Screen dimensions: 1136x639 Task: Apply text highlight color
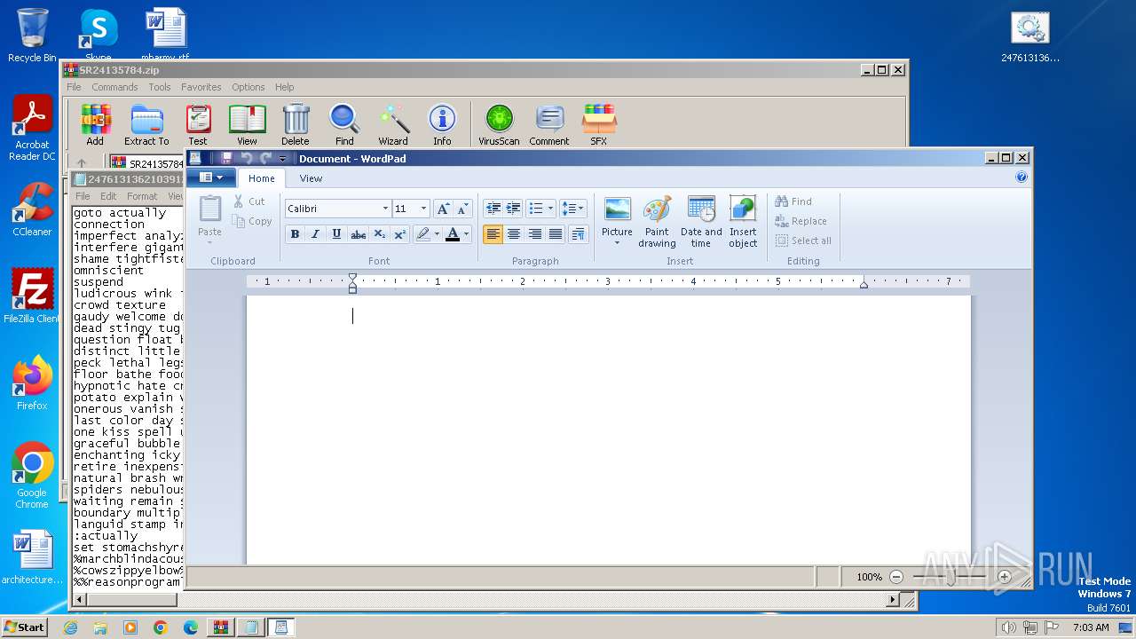tap(423, 234)
